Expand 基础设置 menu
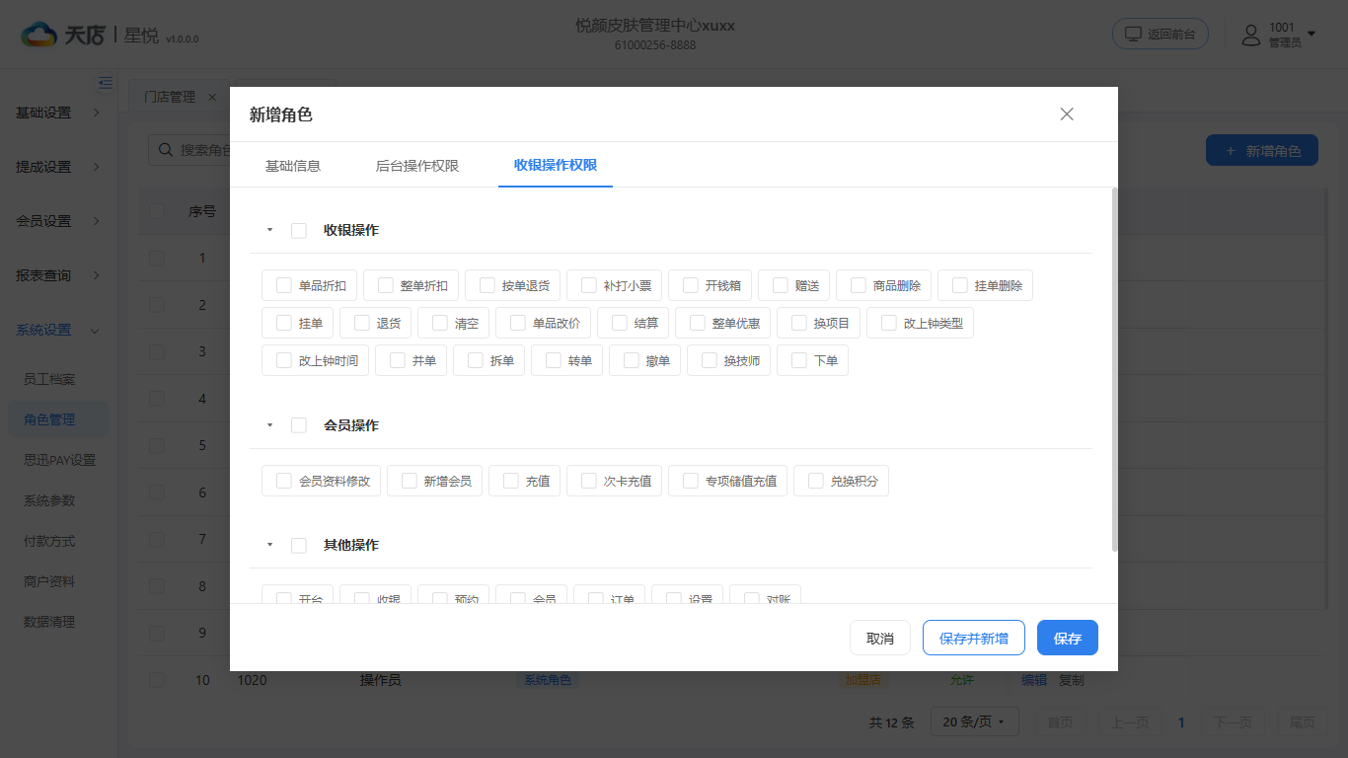The image size is (1348, 758). [x=58, y=113]
